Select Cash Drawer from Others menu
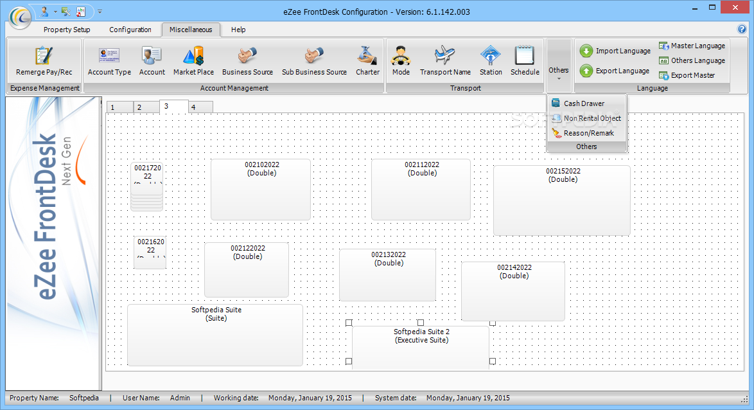Viewport: 754px width, 410px height. point(586,103)
